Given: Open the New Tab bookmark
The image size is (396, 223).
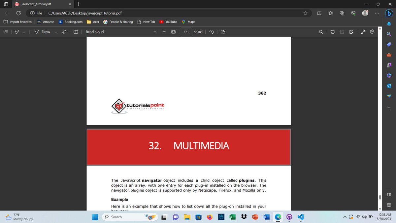Looking at the screenshot, I should pyautogui.click(x=146, y=22).
